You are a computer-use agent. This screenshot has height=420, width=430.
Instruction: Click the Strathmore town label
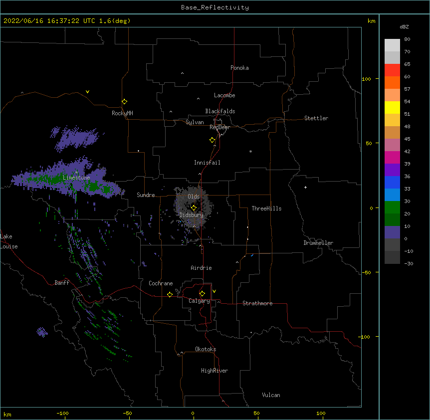257,303
